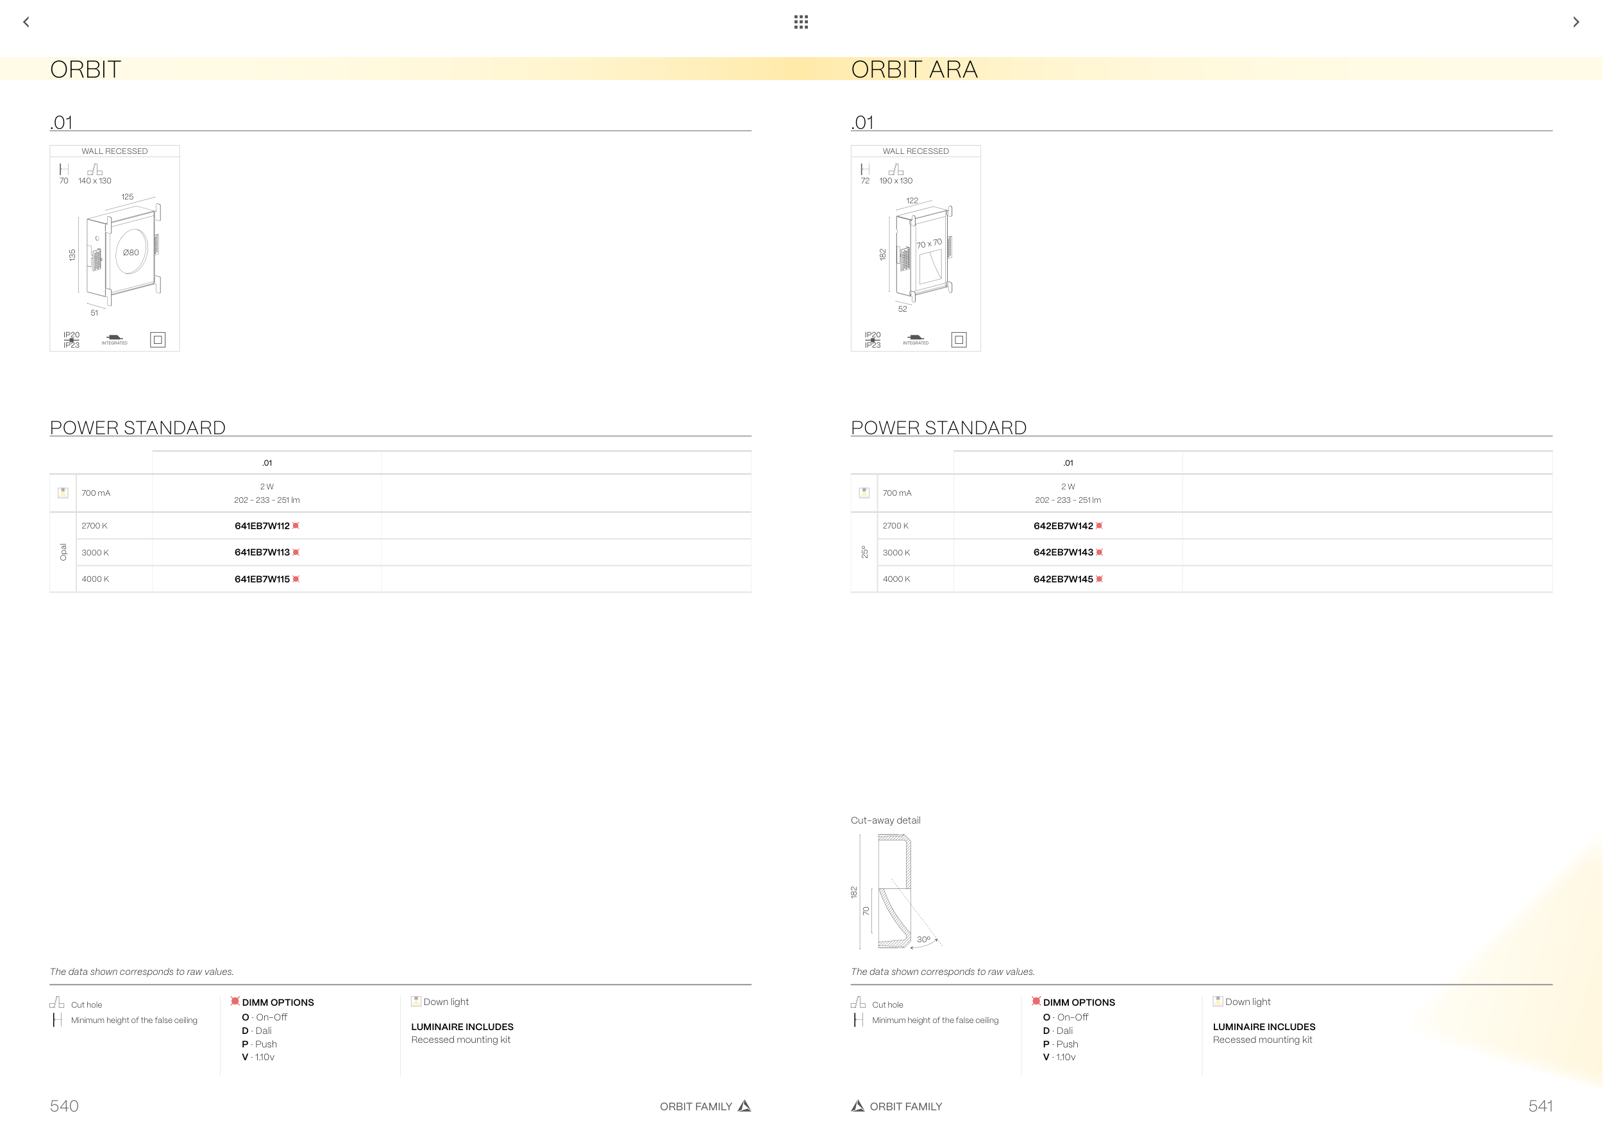Click the Down light legend icon on Orbit page

[x=416, y=1001]
